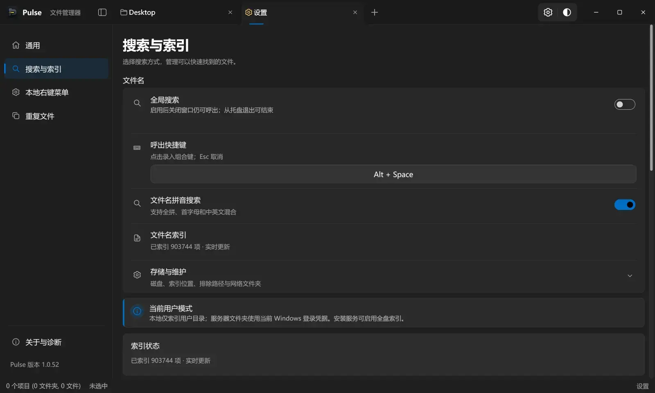Viewport: 655px width, 393px height.
Task: Click the Pulse app logo icon
Action: pos(13,12)
